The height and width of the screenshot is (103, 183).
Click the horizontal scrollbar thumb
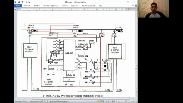pyautogui.click(x=81, y=98)
